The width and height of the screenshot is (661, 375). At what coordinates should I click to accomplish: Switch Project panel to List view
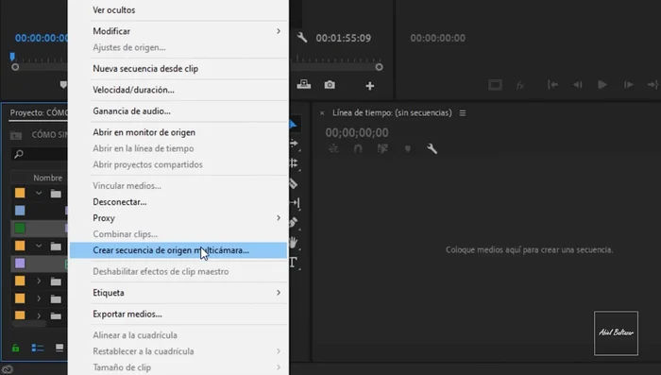tap(38, 348)
